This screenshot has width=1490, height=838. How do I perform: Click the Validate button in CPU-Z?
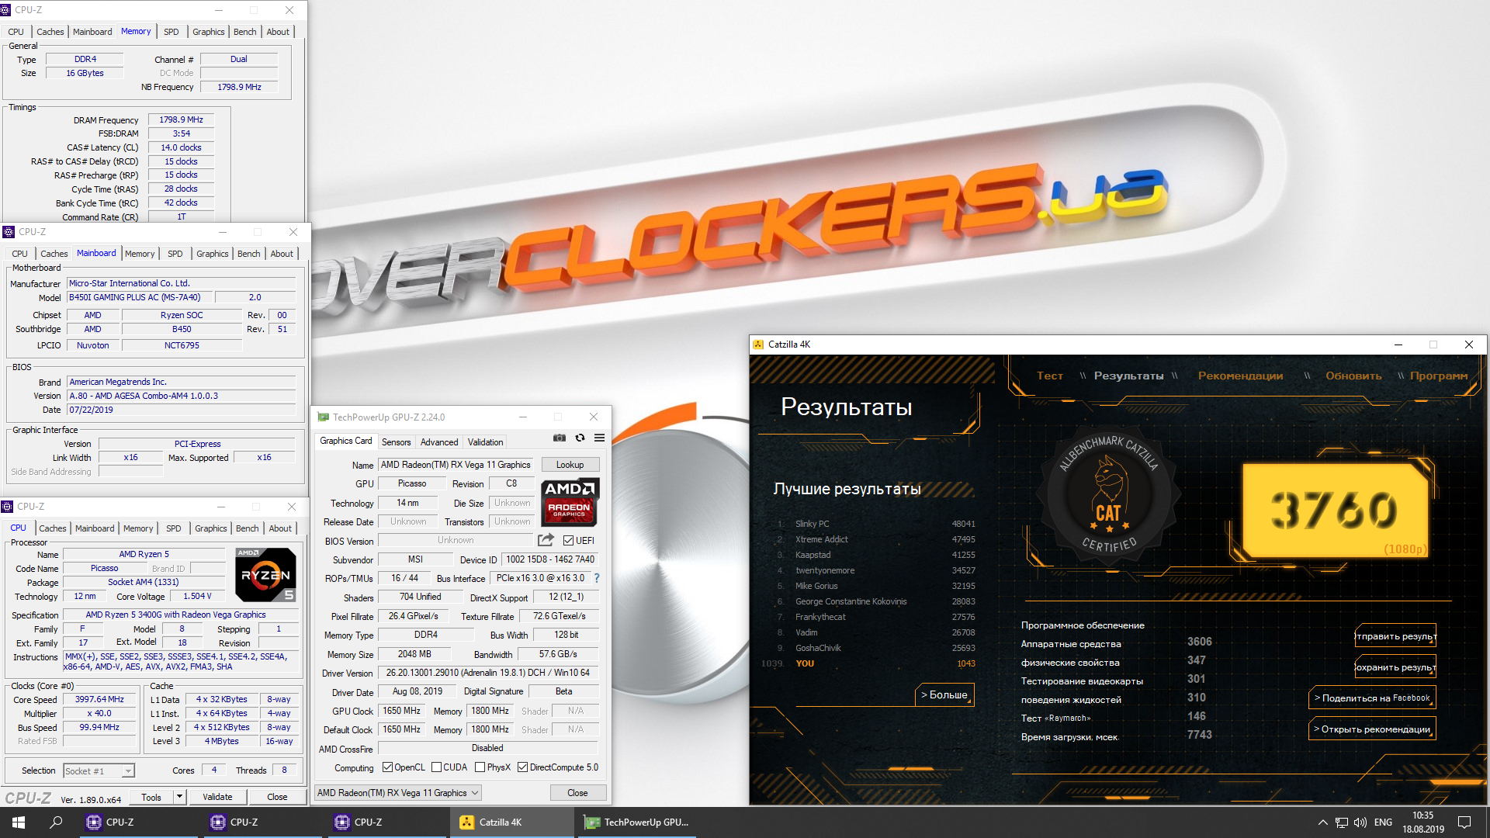coord(217,797)
